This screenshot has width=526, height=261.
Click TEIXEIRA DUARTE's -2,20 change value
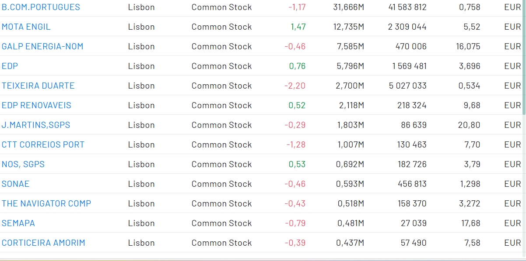coord(295,86)
